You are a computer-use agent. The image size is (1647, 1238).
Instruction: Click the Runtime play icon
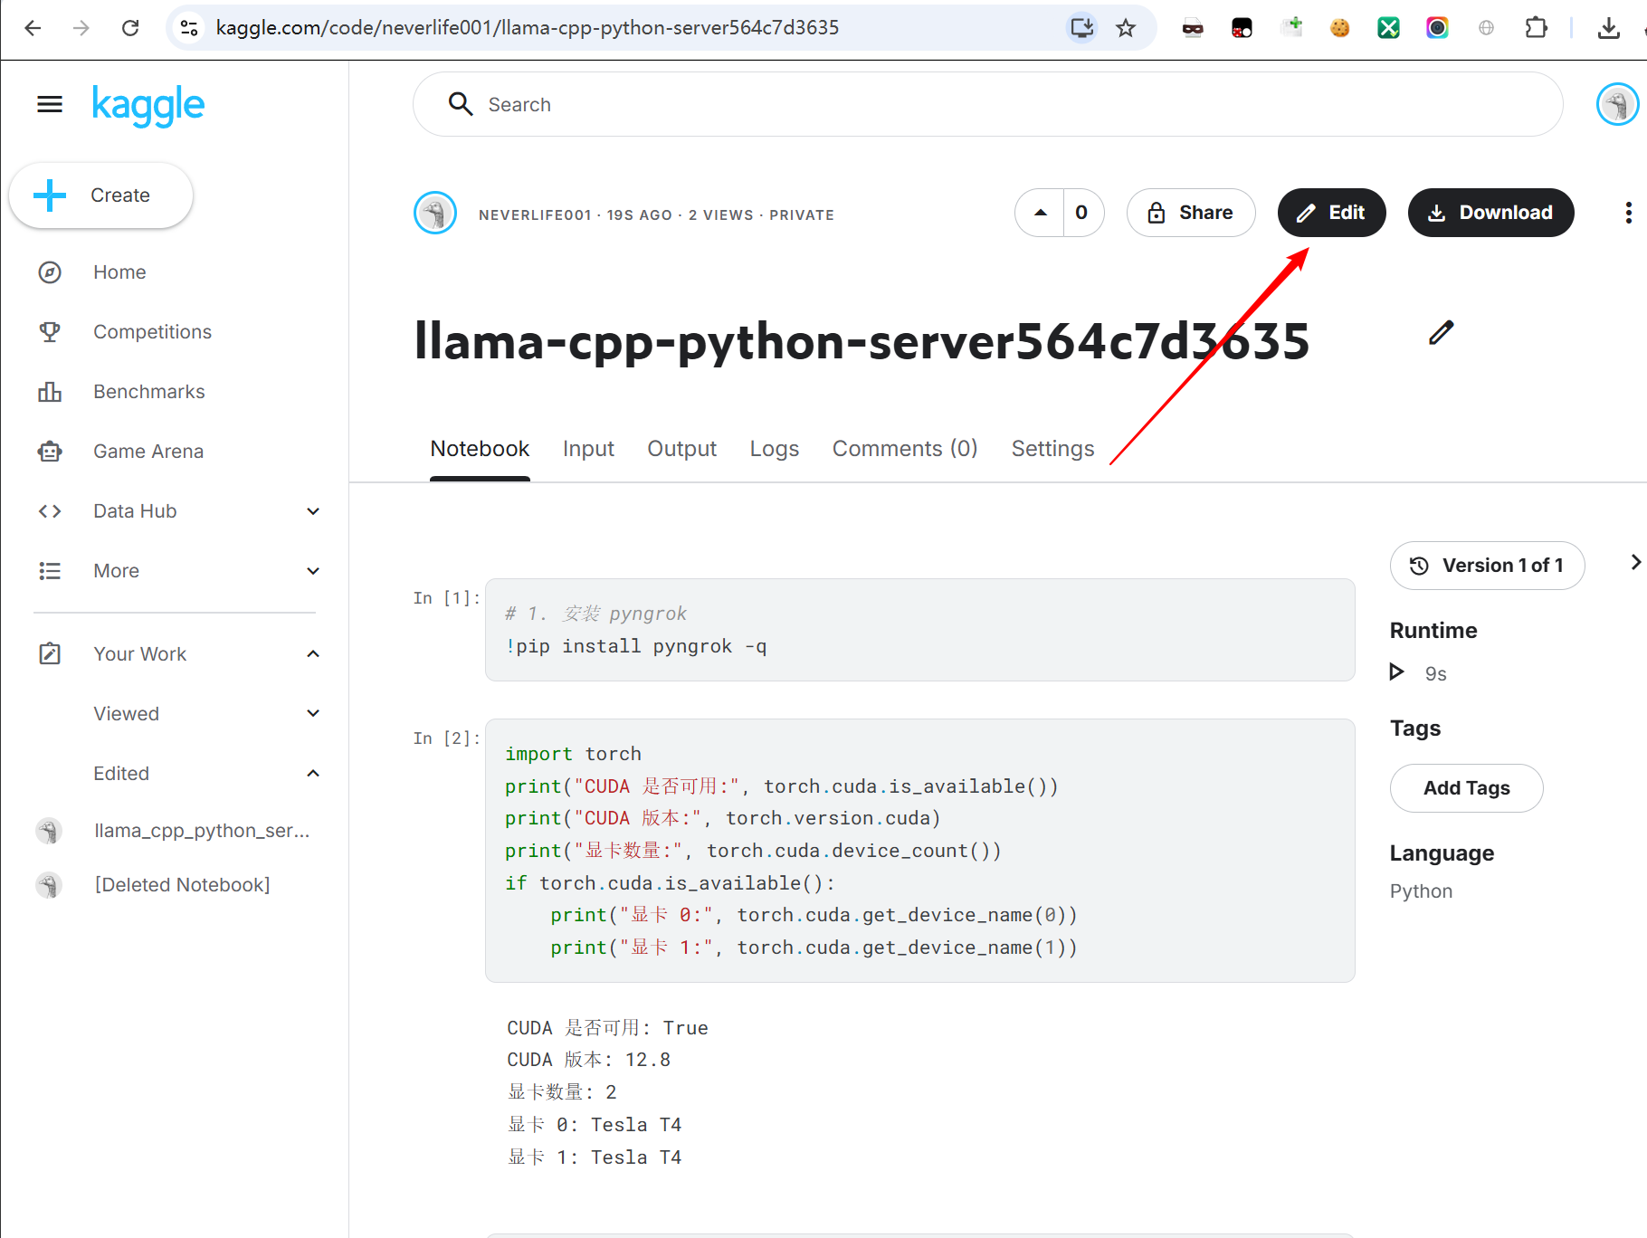pyautogui.click(x=1397, y=672)
